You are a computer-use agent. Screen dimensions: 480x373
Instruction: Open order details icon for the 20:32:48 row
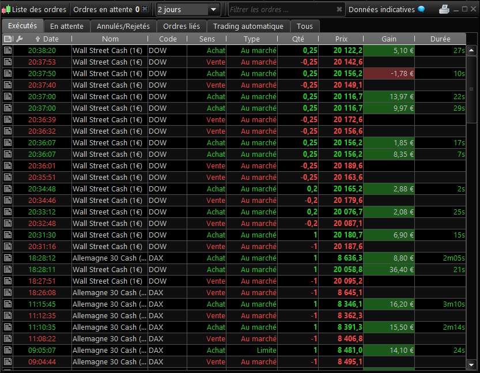click(x=7, y=224)
